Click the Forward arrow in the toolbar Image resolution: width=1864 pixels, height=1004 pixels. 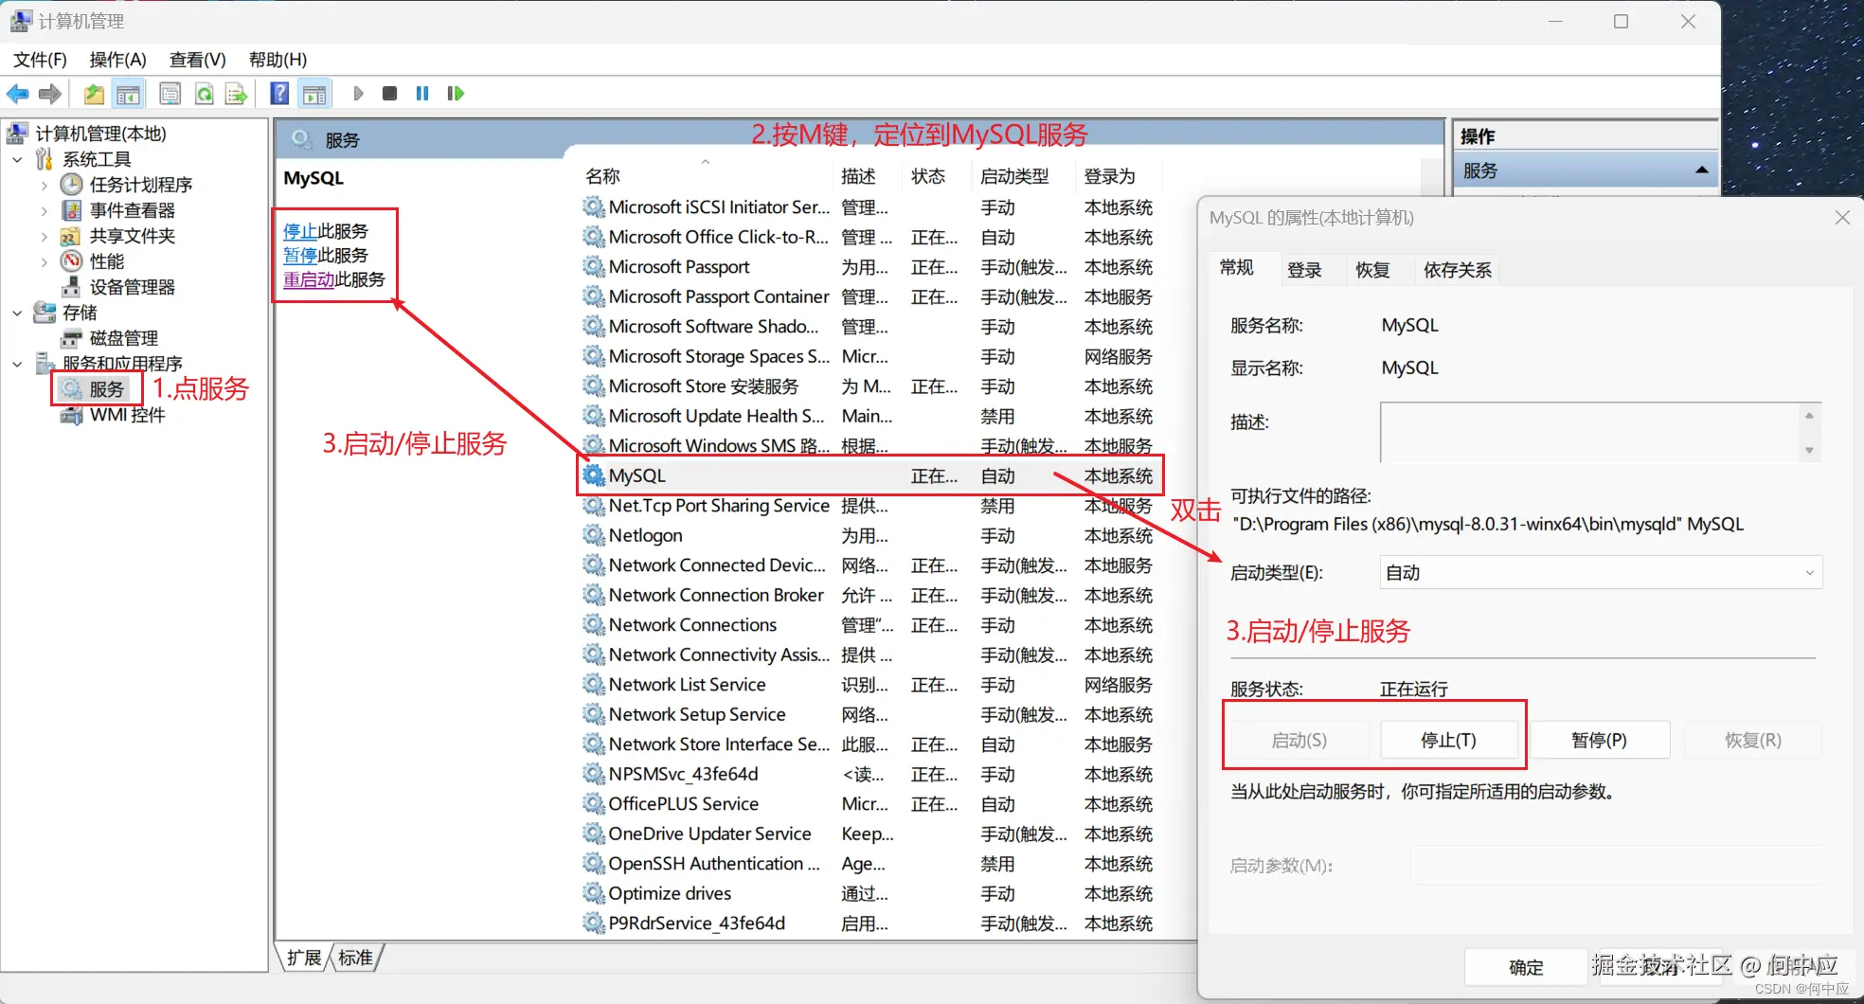pos(50,94)
